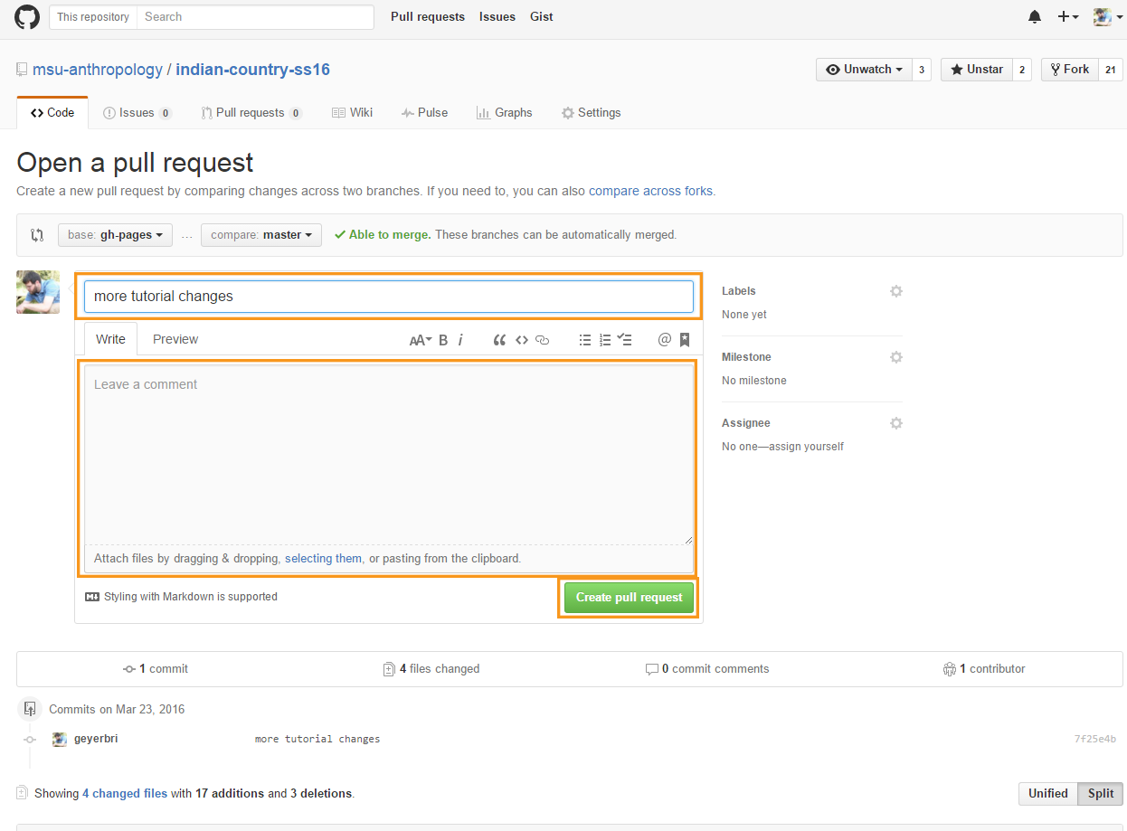Click the pull request title input field
Viewport: 1127px width, 831px height.
[388, 297]
